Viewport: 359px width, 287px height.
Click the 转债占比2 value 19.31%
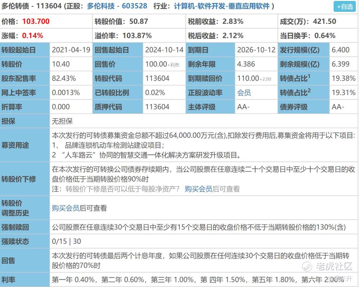coord(344,93)
